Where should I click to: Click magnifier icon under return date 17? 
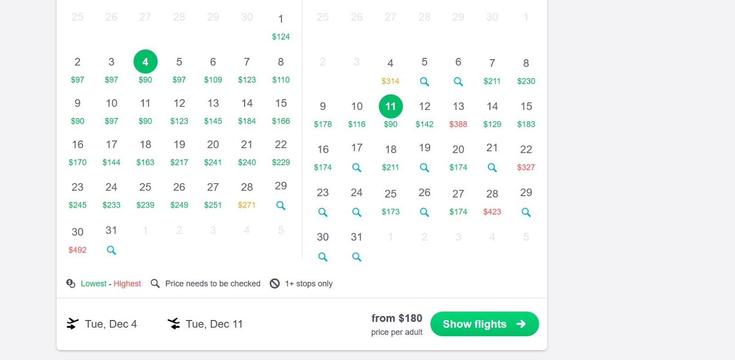coord(356,168)
